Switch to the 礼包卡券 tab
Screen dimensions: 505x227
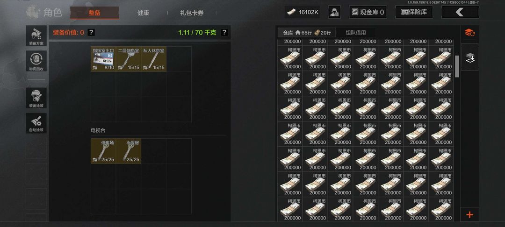[192, 13]
